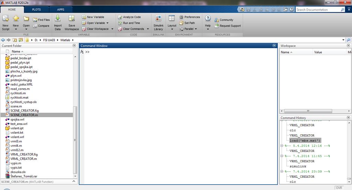Open address bar path history dropdown
The width and height of the screenshot is (352, 190).
(343, 40)
